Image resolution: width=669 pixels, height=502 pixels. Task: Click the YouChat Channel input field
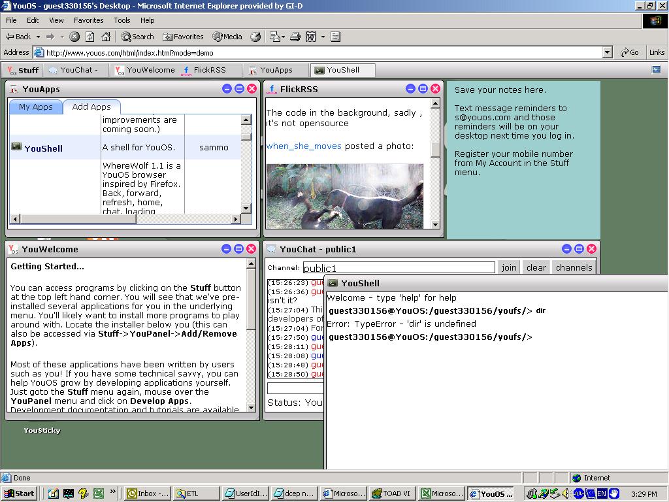(399, 267)
